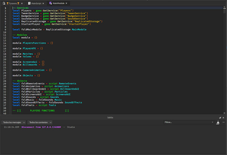Image resolution: width=227 pixels, height=155 pixels.
Task: Click 'SoundService' variable on line 5
Action: pos(30,19)
